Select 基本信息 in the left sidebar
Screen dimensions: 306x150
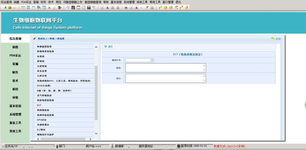[x=15, y=106]
